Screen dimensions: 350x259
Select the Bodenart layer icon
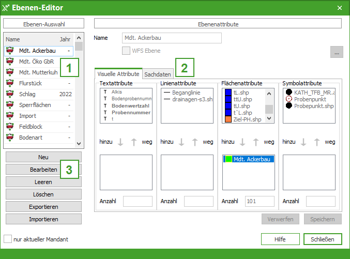[10, 138]
